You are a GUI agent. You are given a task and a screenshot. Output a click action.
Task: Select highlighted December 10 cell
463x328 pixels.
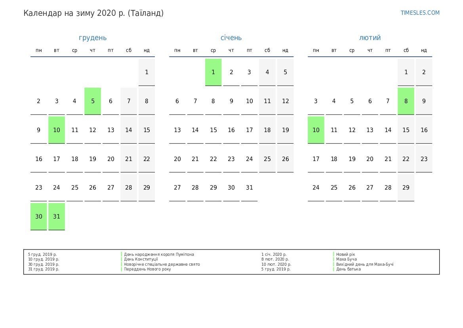pos(57,130)
